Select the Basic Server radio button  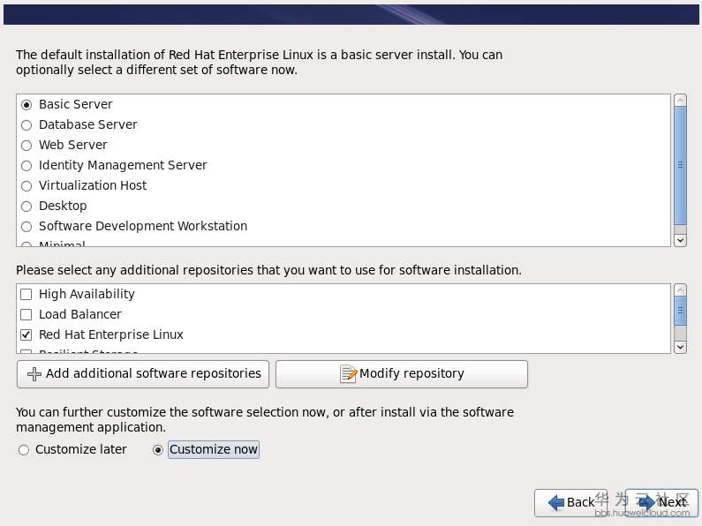pyautogui.click(x=26, y=105)
